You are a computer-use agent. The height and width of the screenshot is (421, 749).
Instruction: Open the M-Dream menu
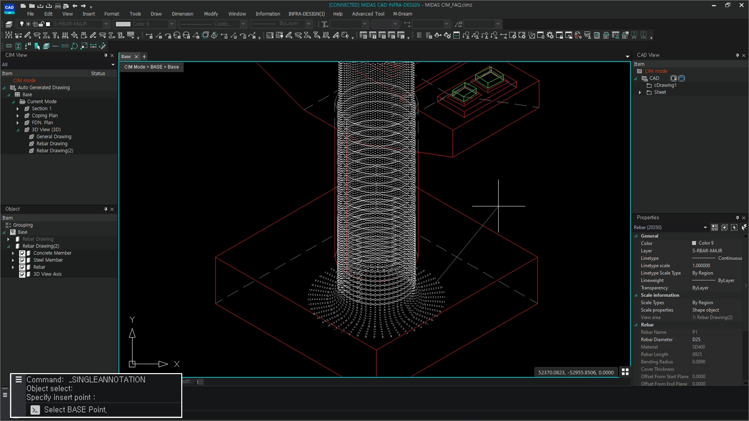click(x=402, y=14)
